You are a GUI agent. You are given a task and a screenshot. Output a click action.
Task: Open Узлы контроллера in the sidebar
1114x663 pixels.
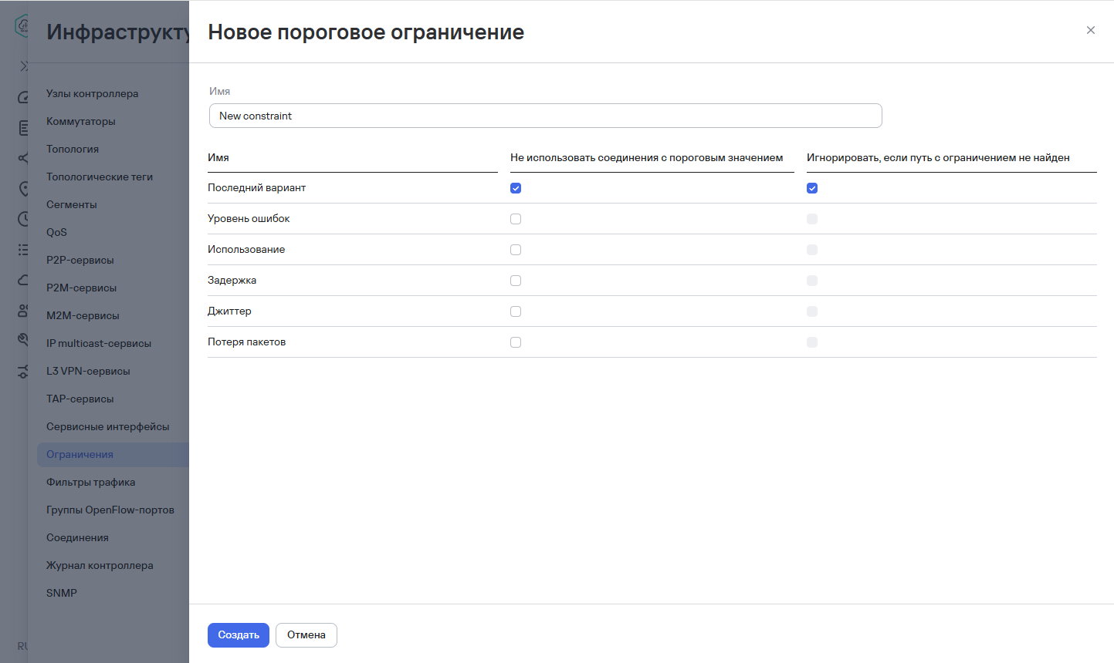(x=93, y=93)
